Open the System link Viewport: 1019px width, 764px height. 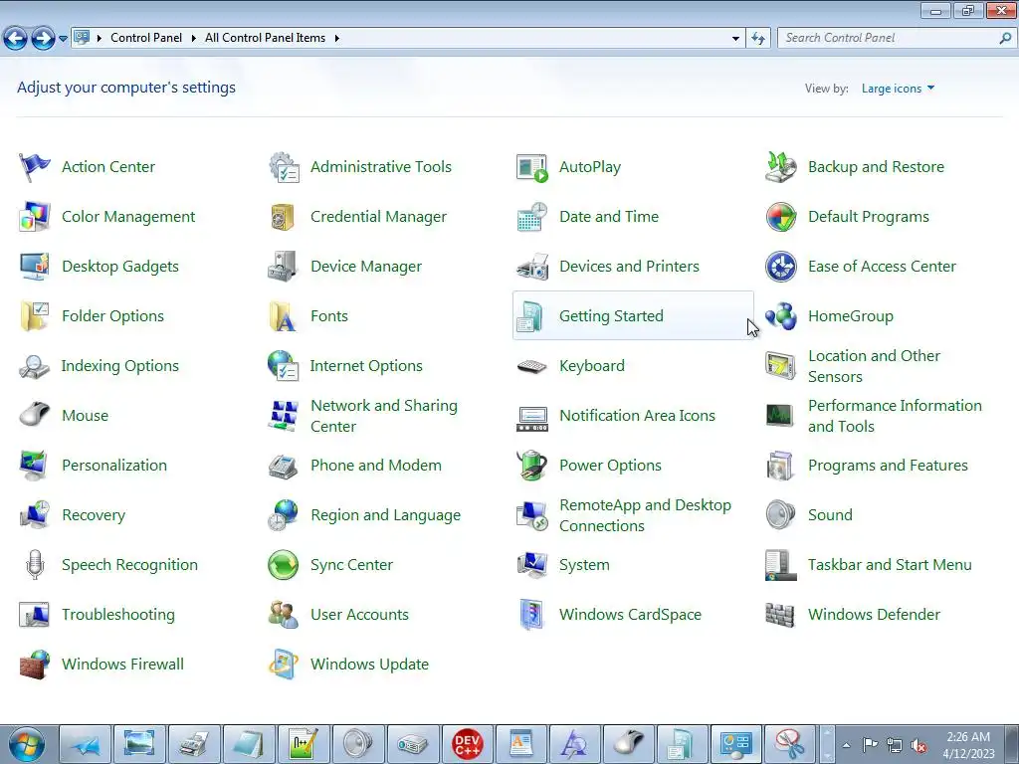[584, 565]
